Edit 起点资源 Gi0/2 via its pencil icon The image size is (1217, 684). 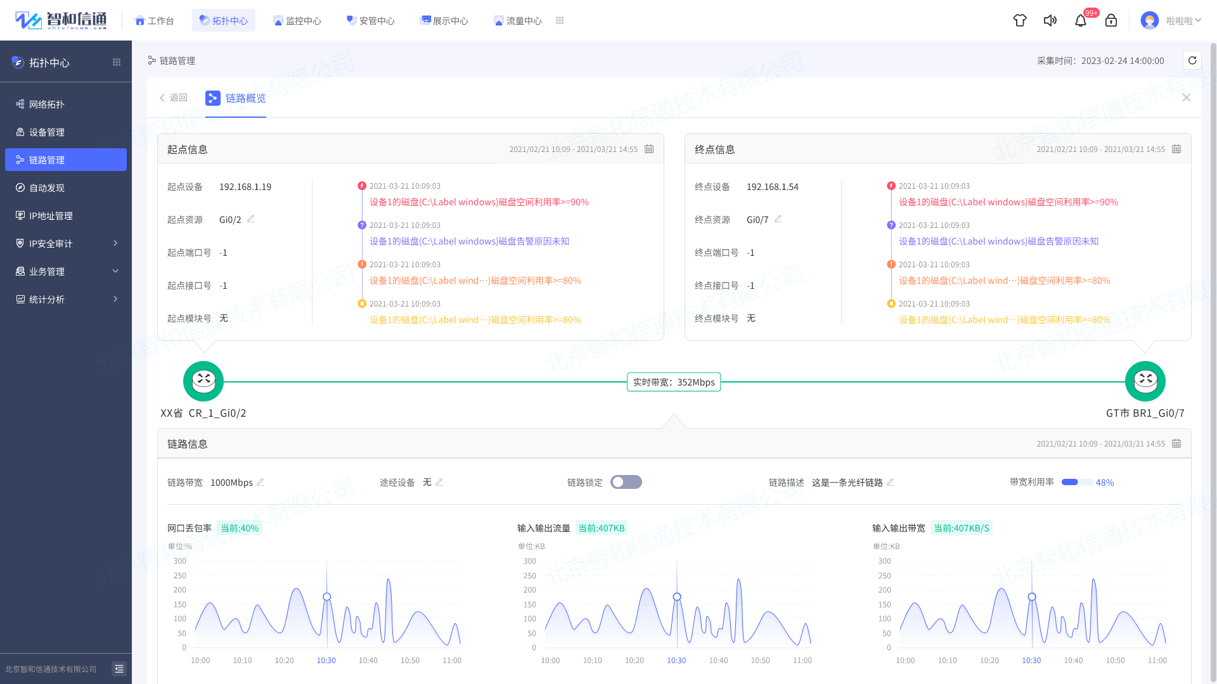click(x=251, y=218)
